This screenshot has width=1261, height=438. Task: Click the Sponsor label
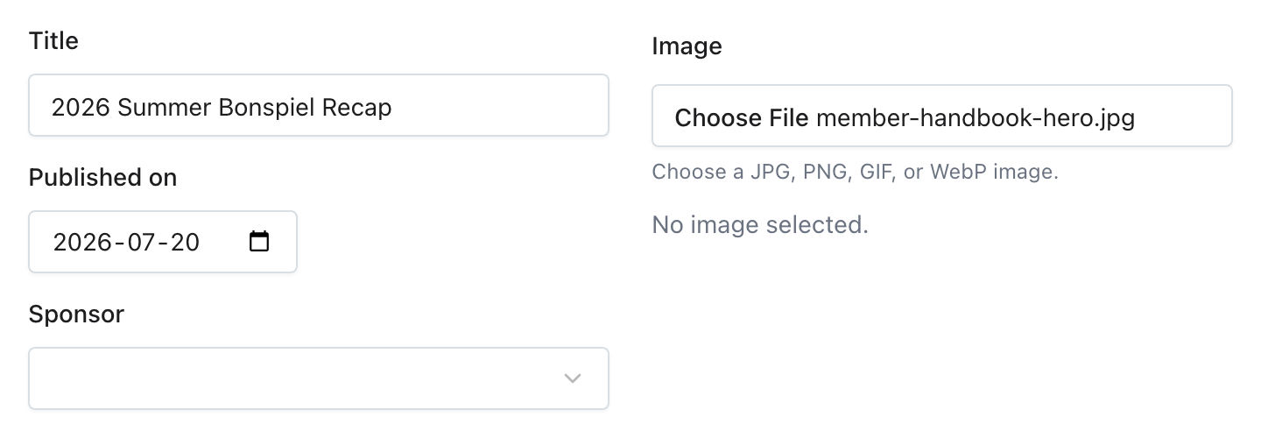click(x=76, y=314)
